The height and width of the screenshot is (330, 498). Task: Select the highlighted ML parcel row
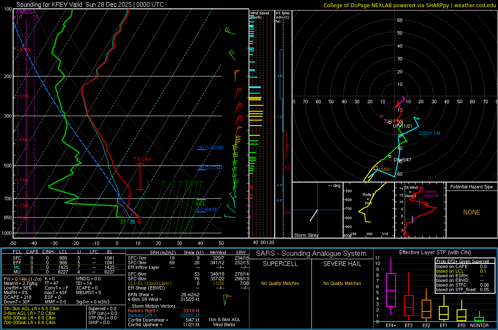64,267
